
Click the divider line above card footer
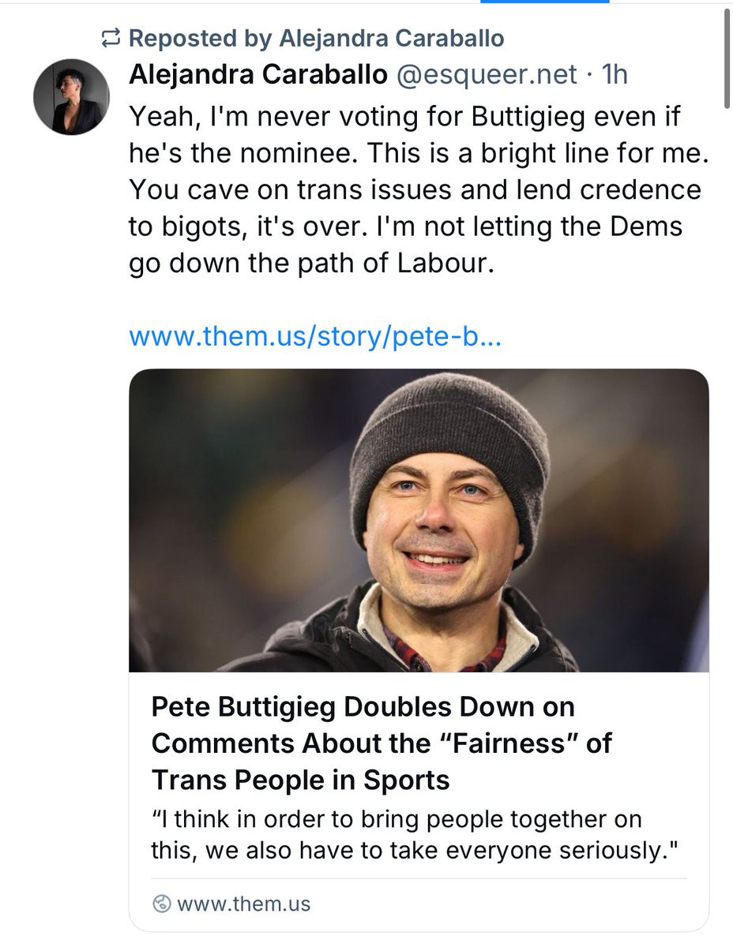pyautogui.click(x=419, y=878)
